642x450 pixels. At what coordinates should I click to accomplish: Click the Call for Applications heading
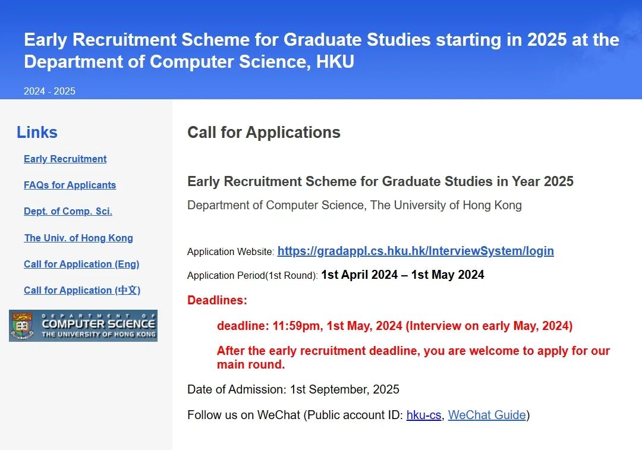264,132
